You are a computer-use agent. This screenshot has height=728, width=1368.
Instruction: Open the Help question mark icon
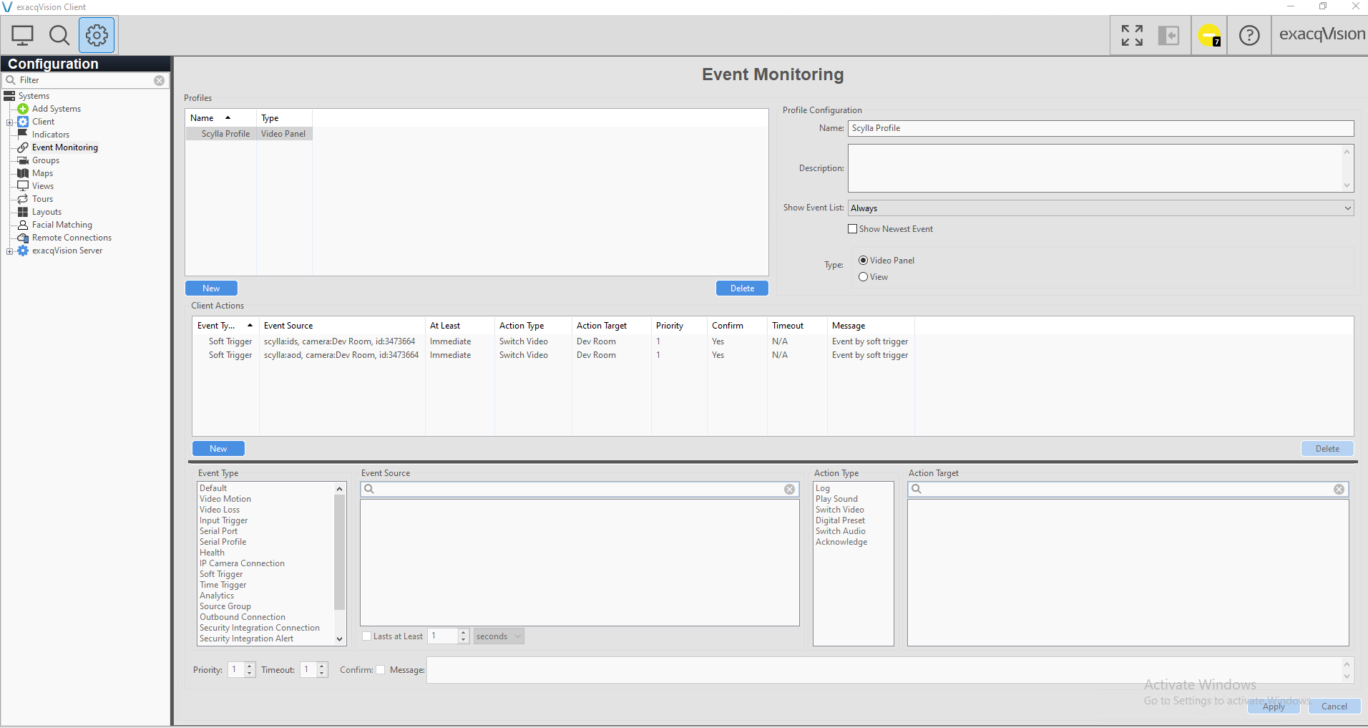tap(1249, 35)
